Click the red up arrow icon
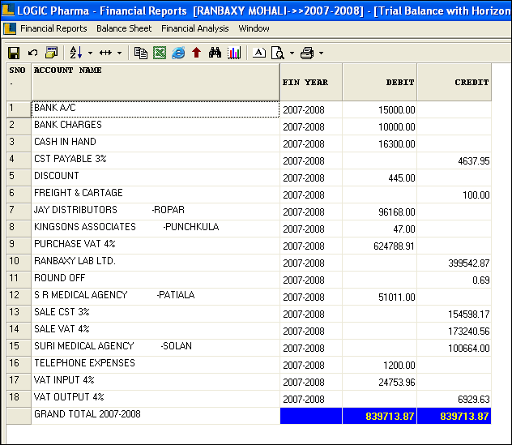This screenshot has height=445, width=512. click(x=196, y=53)
